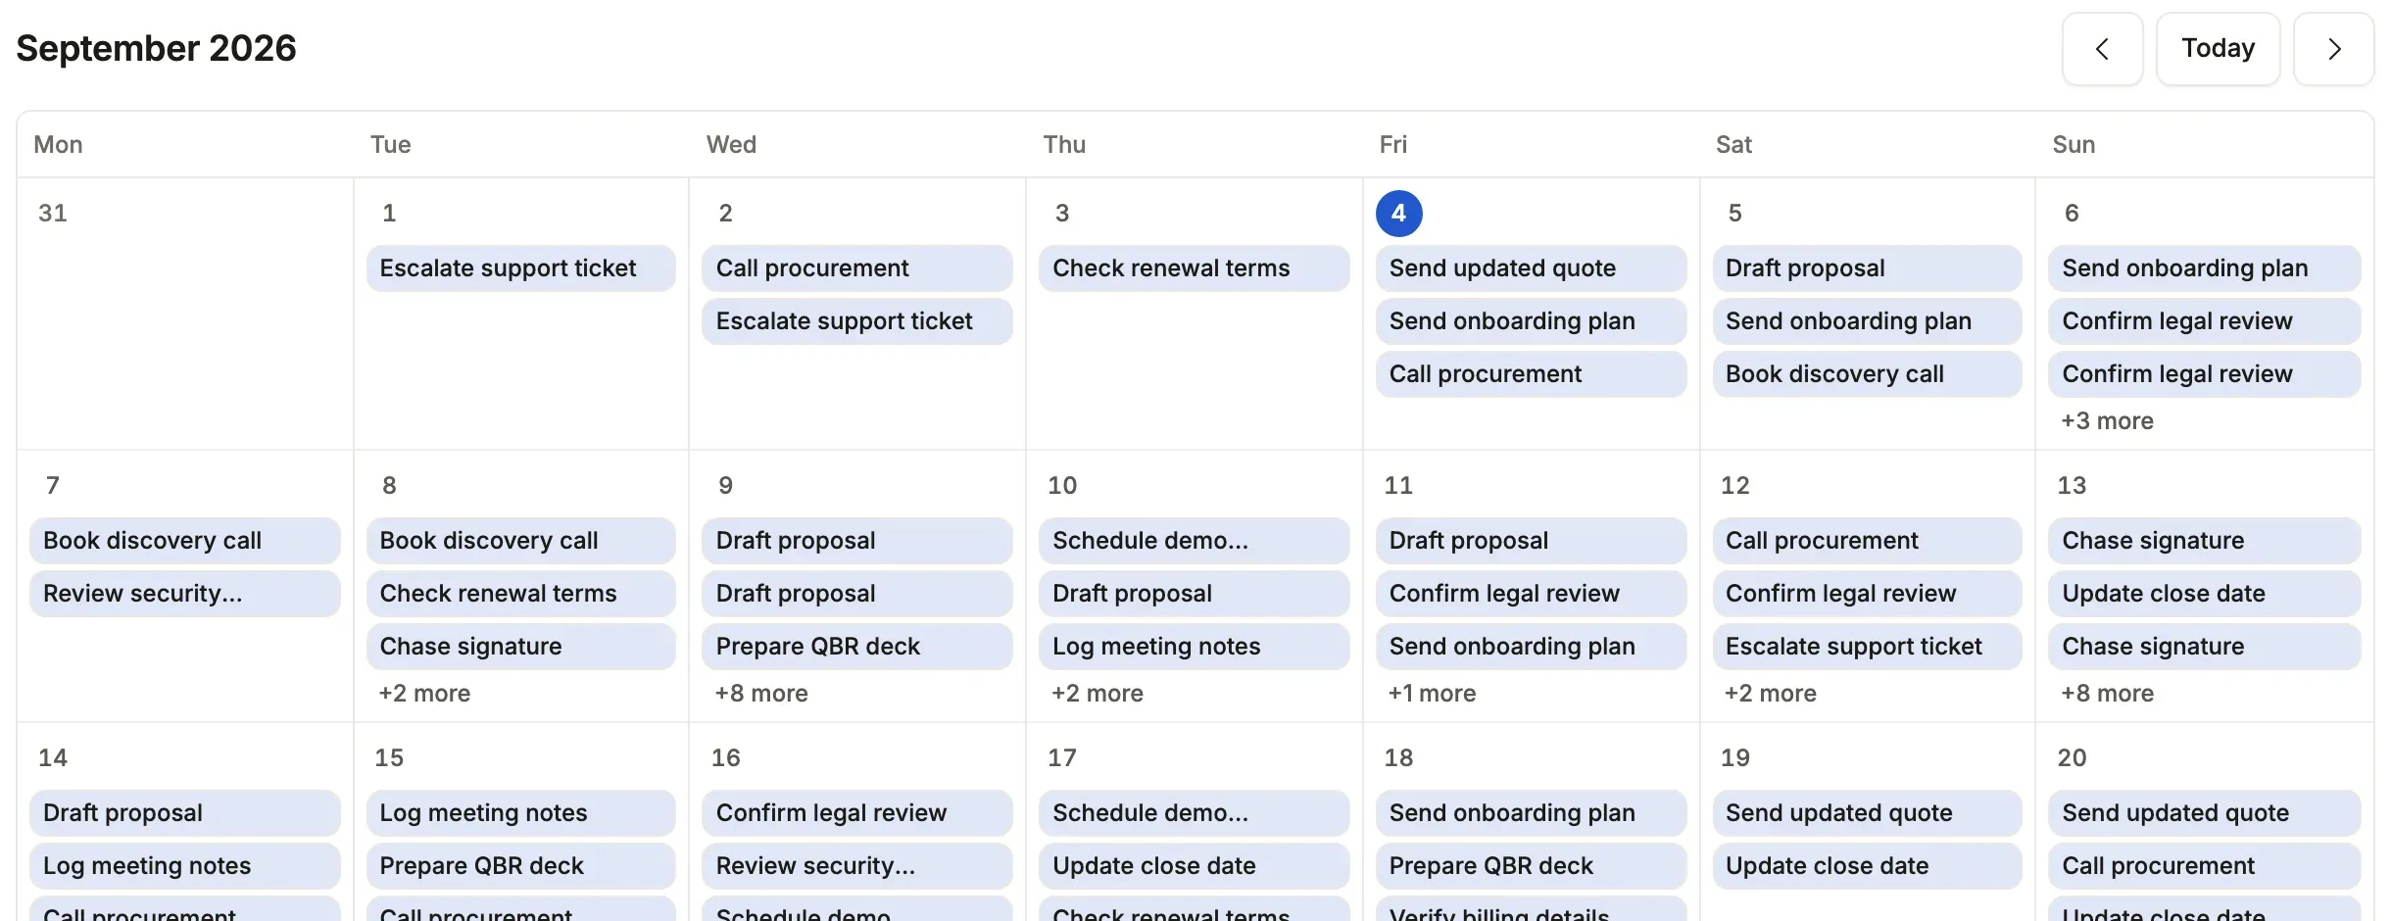Open 'Book discovery call' on September 7
The width and height of the screenshot is (2391, 921).
pyautogui.click(x=184, y=541)
